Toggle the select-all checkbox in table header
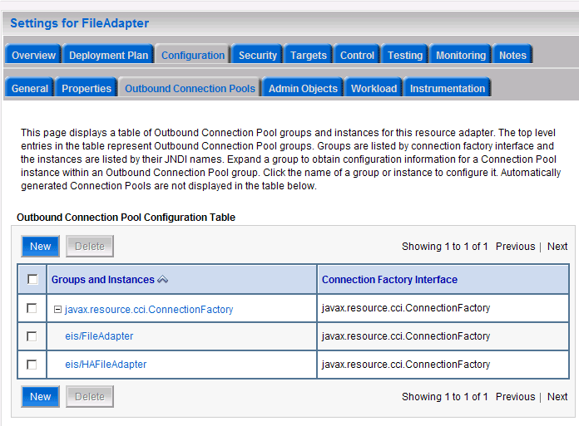 point(32,279)
